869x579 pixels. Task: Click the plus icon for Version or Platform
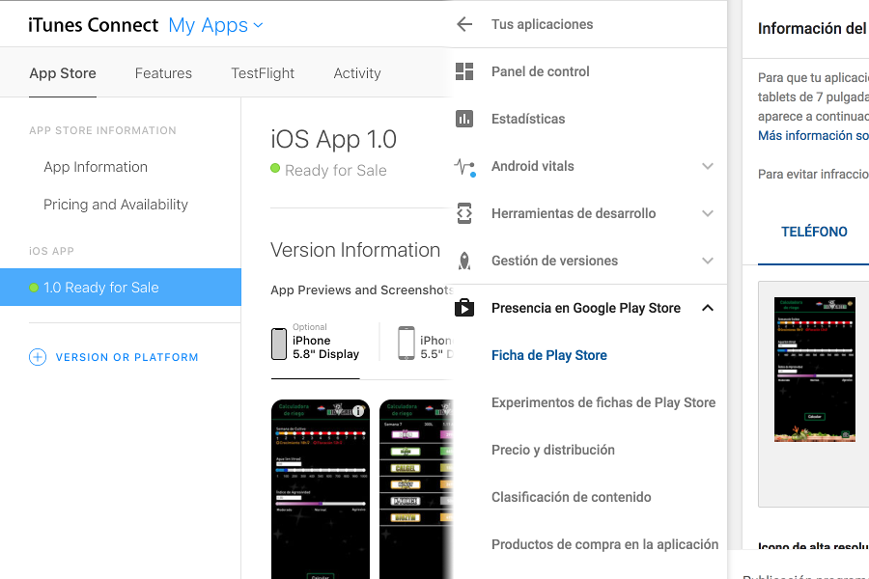click(38, 357)
